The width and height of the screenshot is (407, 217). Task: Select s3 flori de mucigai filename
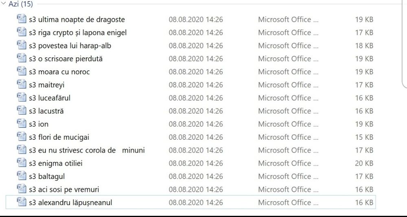[x=59, y=137]
